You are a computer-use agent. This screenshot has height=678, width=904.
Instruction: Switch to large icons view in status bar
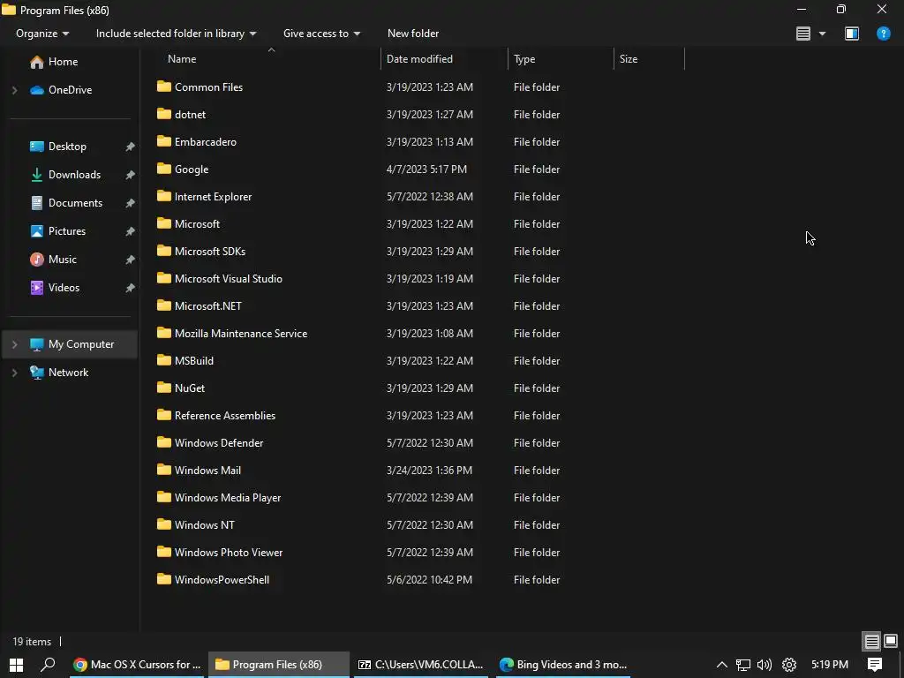(891, 641)
